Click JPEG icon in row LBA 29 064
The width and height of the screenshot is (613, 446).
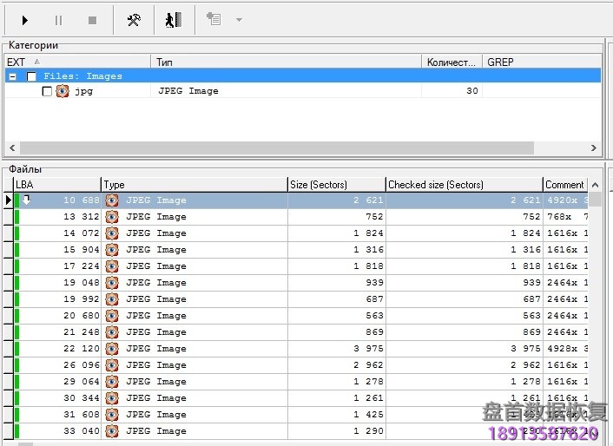click(112, 382)
